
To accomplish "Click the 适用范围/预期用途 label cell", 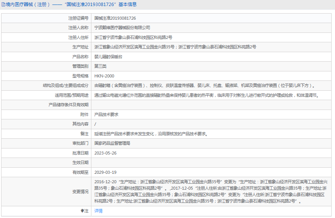I will [72, 96].
